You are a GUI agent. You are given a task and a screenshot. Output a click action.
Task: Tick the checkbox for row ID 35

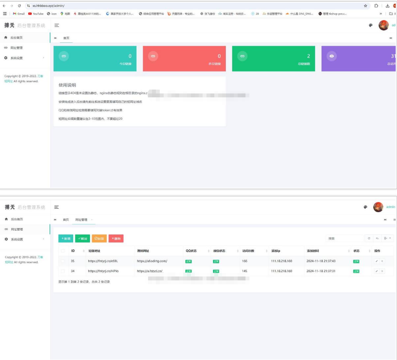click(63, 261)
